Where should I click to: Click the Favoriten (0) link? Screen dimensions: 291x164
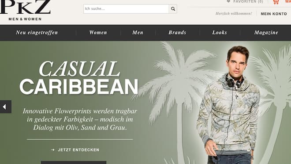248,1
